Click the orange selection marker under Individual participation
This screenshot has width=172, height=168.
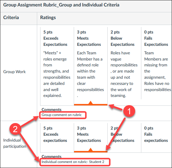point(91,150)
